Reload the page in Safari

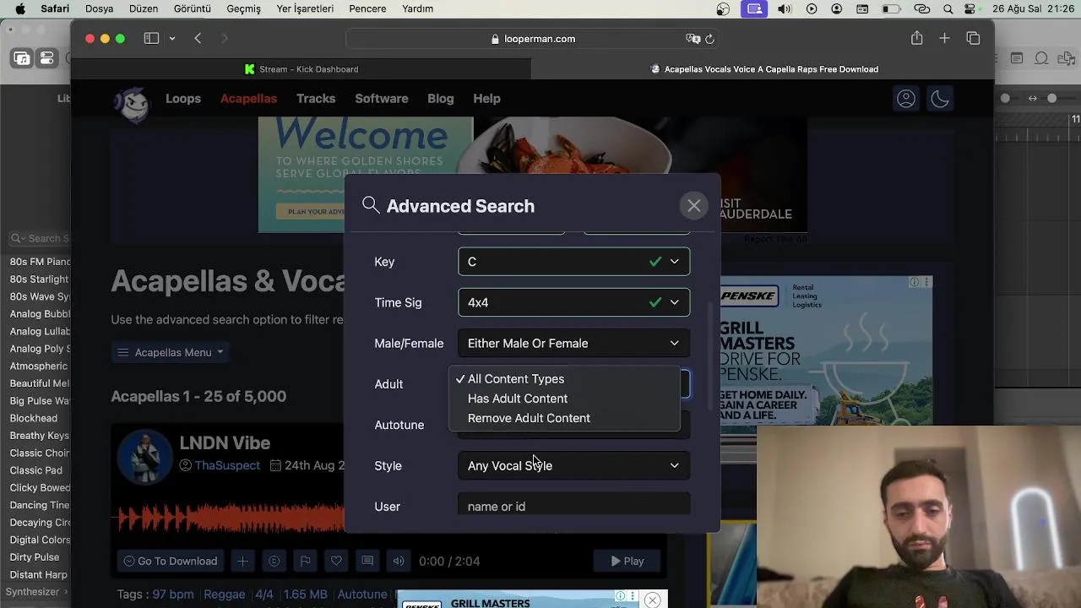click(709, 39)
